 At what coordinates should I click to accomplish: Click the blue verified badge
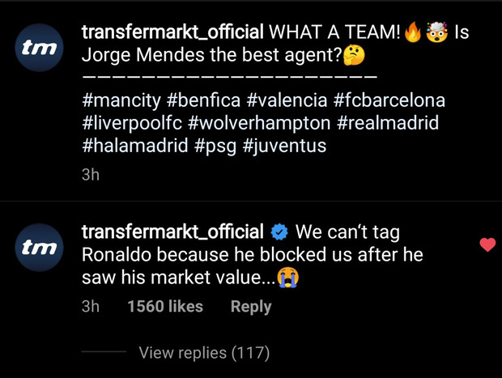point(279,232)
